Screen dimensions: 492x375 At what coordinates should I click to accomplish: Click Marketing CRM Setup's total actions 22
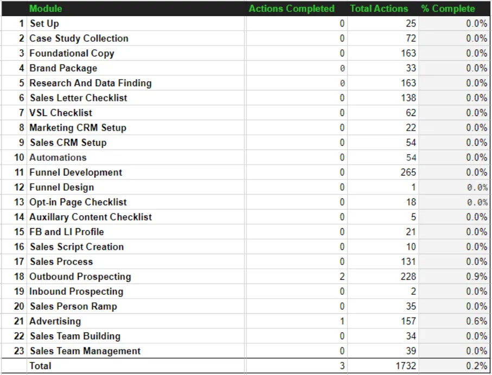411,127
